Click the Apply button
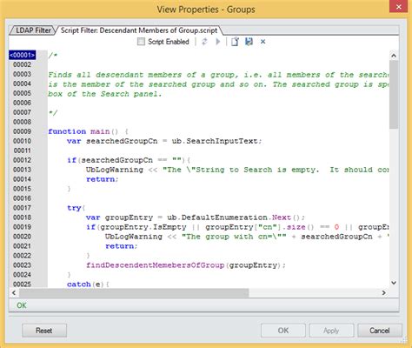The width and height of the screenshot is (412, 348). click(x=331, y=331)
